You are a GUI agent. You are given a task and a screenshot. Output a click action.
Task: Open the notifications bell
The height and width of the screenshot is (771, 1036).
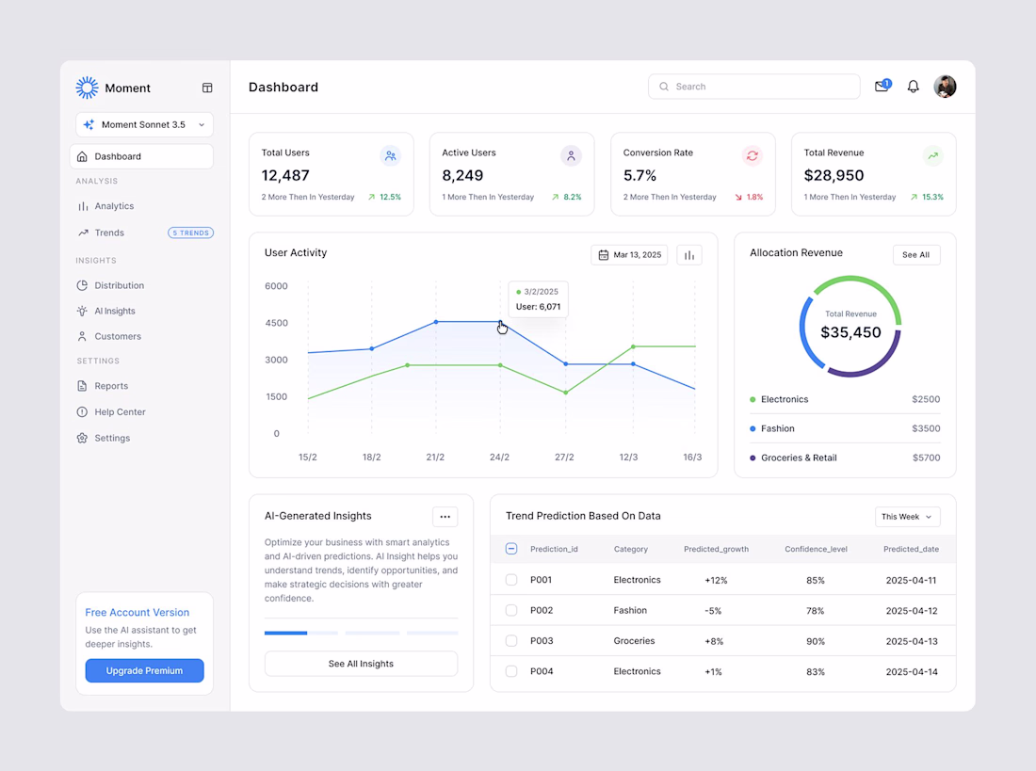pos(914,87)
